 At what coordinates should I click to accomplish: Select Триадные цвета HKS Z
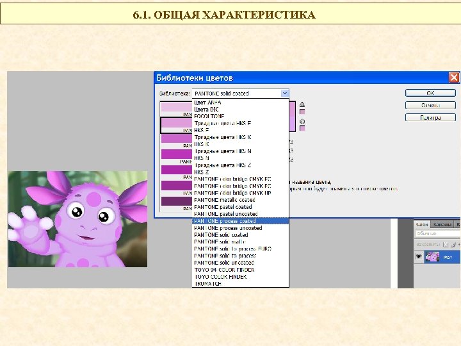(241, 165)
